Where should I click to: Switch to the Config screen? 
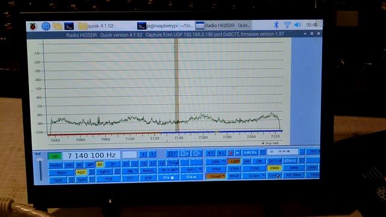pos(274,175)
